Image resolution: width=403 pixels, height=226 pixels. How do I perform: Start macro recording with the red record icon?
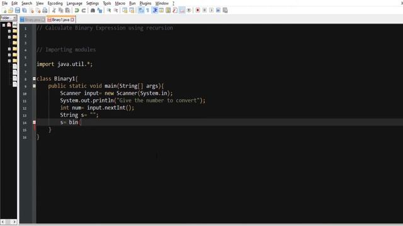click(198, 10)
